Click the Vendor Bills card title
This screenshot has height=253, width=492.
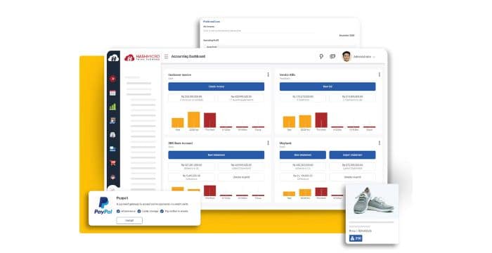[287, 75]
